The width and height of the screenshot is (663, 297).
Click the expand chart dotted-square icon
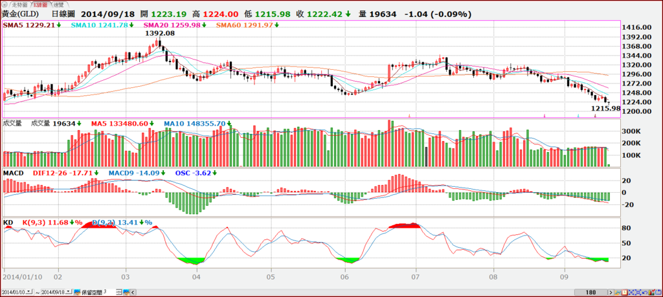(x=638, y=292)
